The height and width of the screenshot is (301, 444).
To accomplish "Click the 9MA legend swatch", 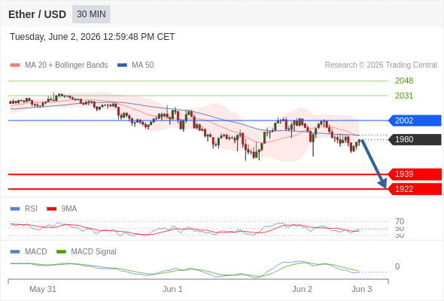I will pos(51,209).
